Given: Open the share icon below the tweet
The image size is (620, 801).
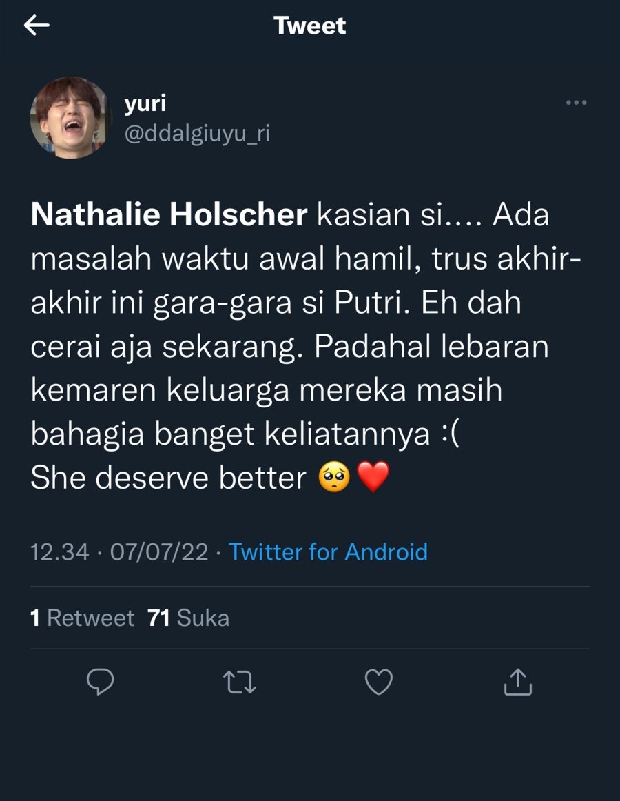Looking at the screenshot, I should [x=518, y=682].
